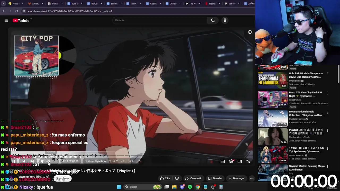Open the tab search dropdown arrow
The width and height of the screenshot is (340, 191).
coord(3,4)
